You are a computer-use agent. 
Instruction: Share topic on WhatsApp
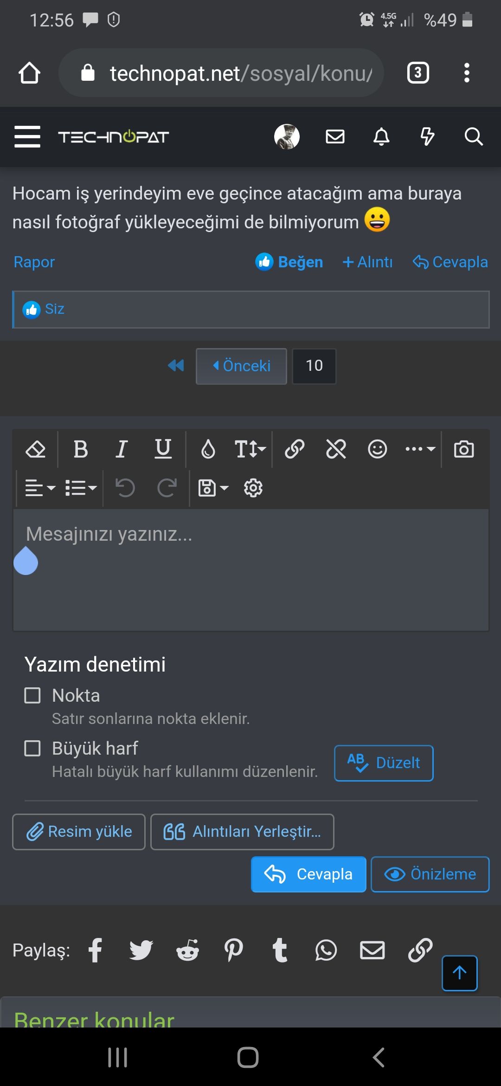pyautogui.click(x=326, y=950)
